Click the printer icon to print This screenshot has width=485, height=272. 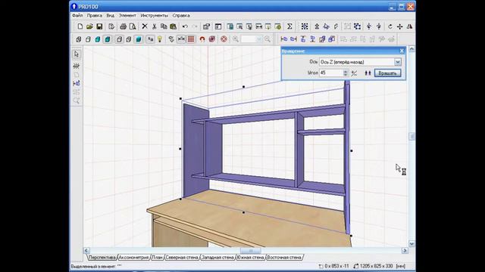[x=123, y=26]
